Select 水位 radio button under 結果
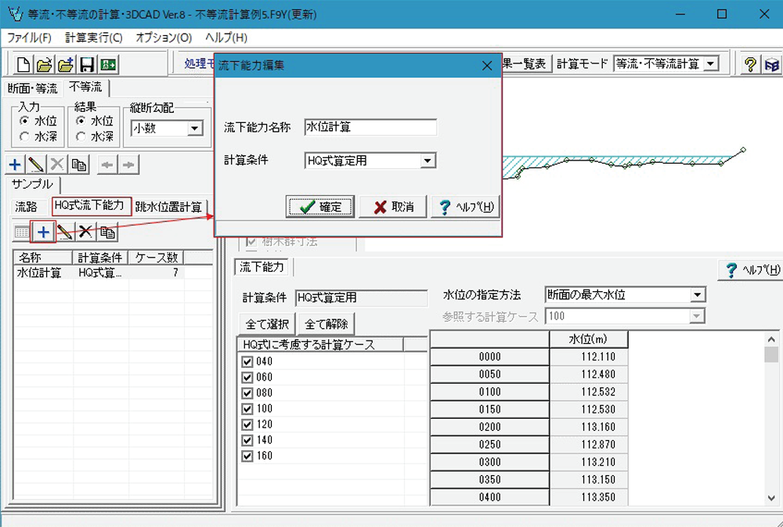Image resolution: width=783 pixels, height=527 pixels. tap(80, 121)
